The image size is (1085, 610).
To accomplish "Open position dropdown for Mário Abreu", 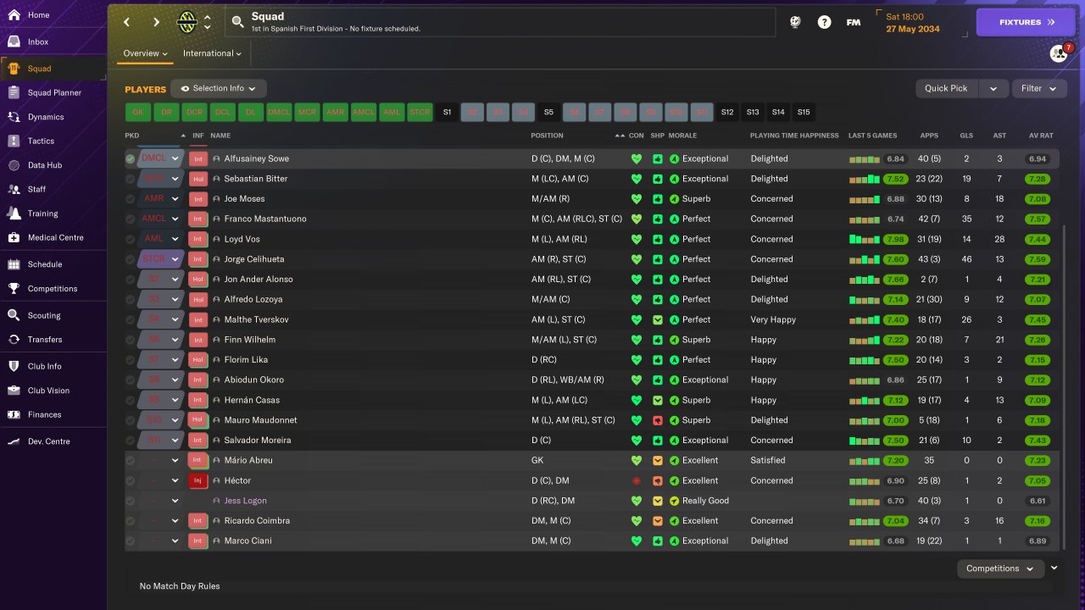I will click(175, 460).
